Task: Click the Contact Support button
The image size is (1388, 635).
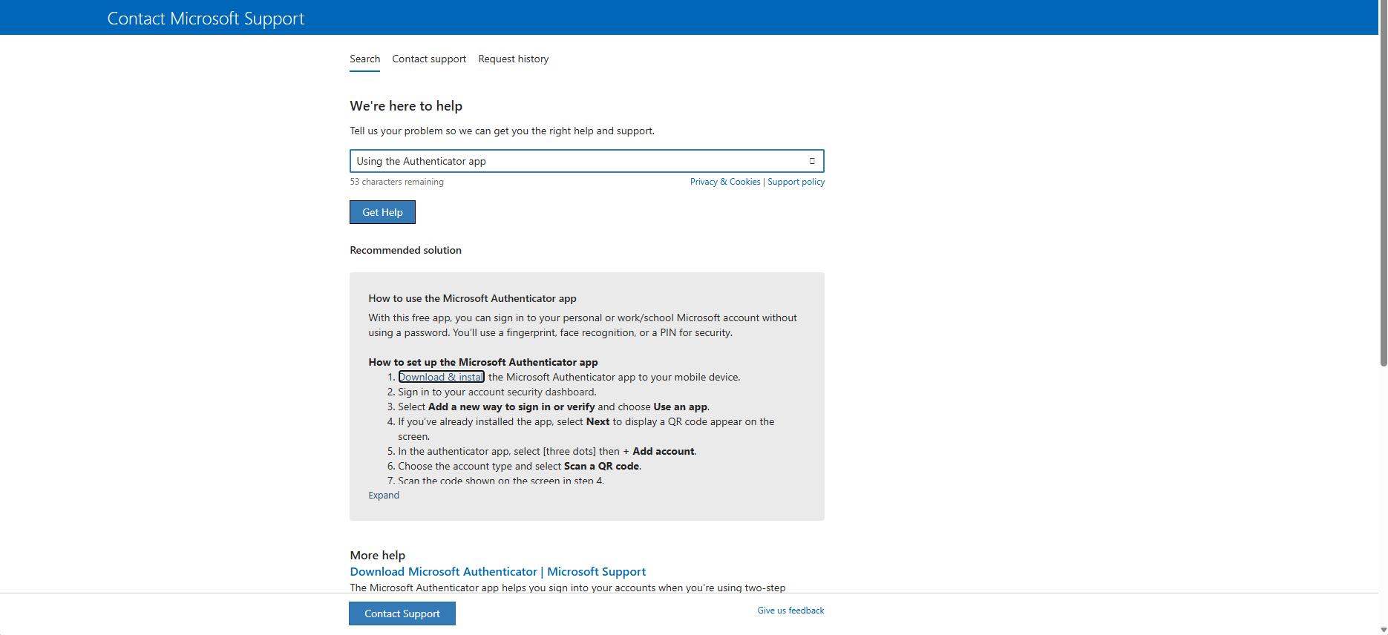Action: [x=402, y=613]
